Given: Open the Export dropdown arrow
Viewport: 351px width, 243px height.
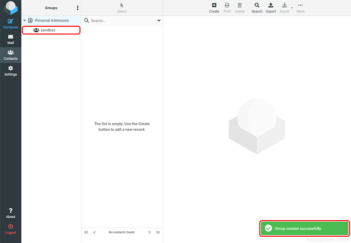Looking at the screenshot, I should [292, 8].
